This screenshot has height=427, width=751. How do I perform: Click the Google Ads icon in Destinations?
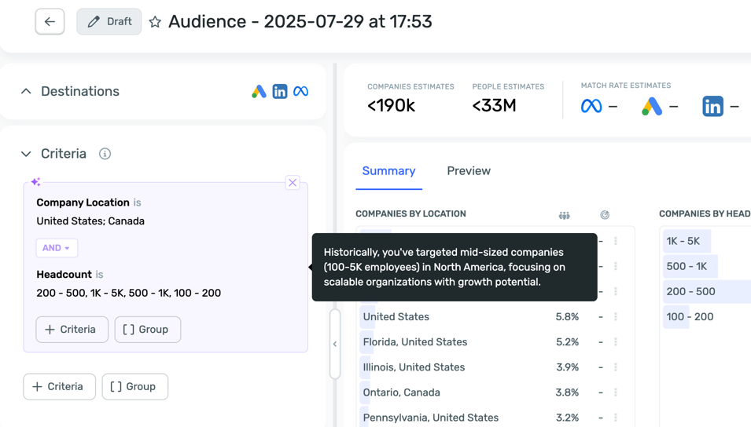pos(259,92)
